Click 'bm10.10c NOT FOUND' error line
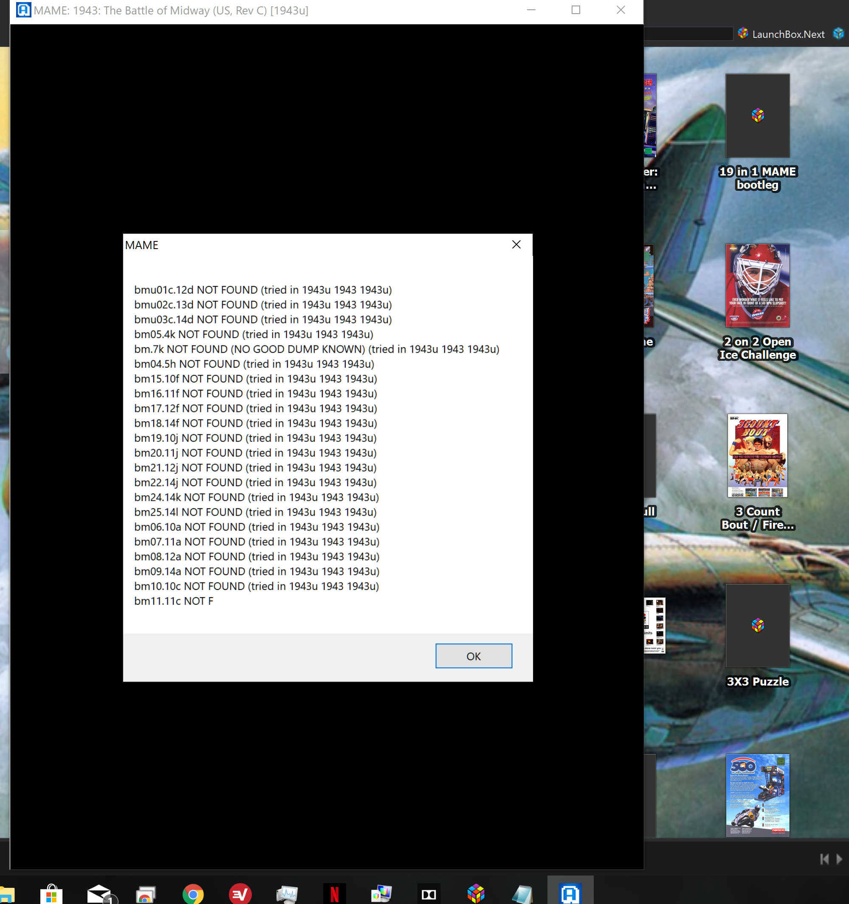 click(x=257, y=587)
